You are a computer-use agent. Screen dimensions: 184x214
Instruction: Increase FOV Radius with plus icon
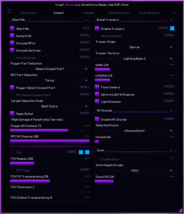[86, 159]
